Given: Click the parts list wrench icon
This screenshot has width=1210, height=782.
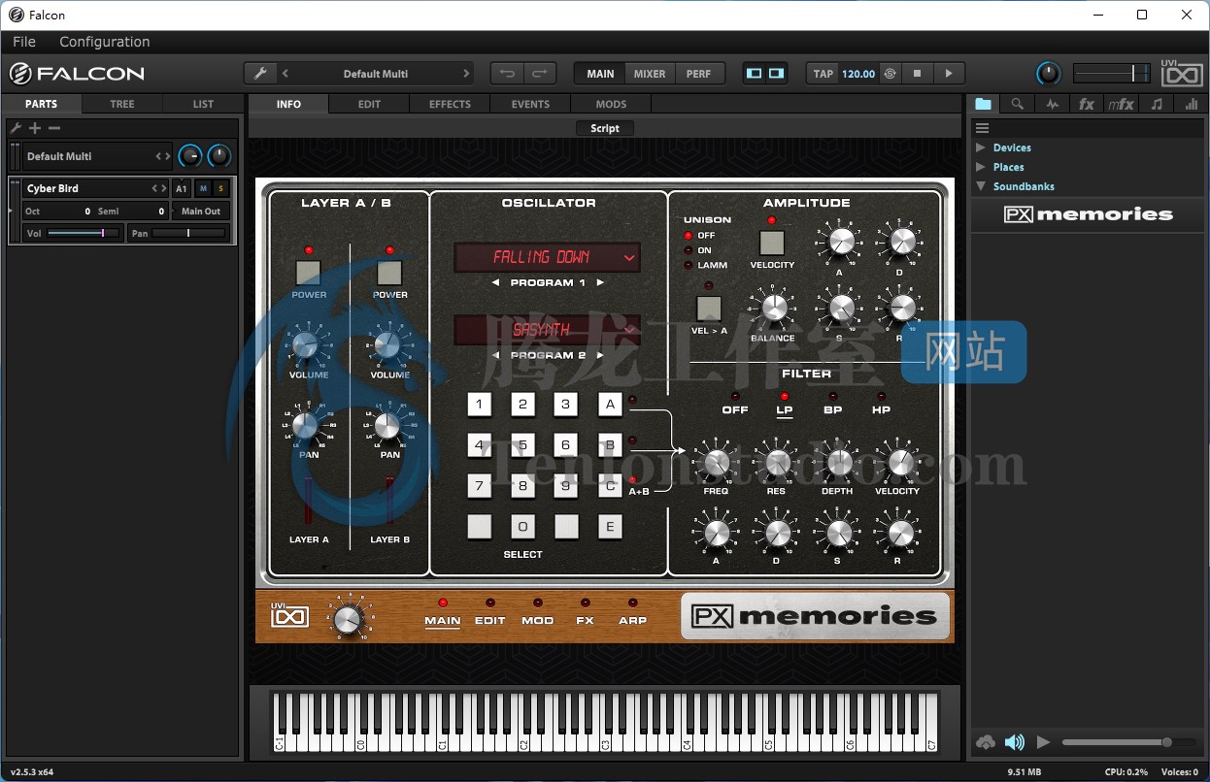Looking at the screenshot, I should pos(16,128).
